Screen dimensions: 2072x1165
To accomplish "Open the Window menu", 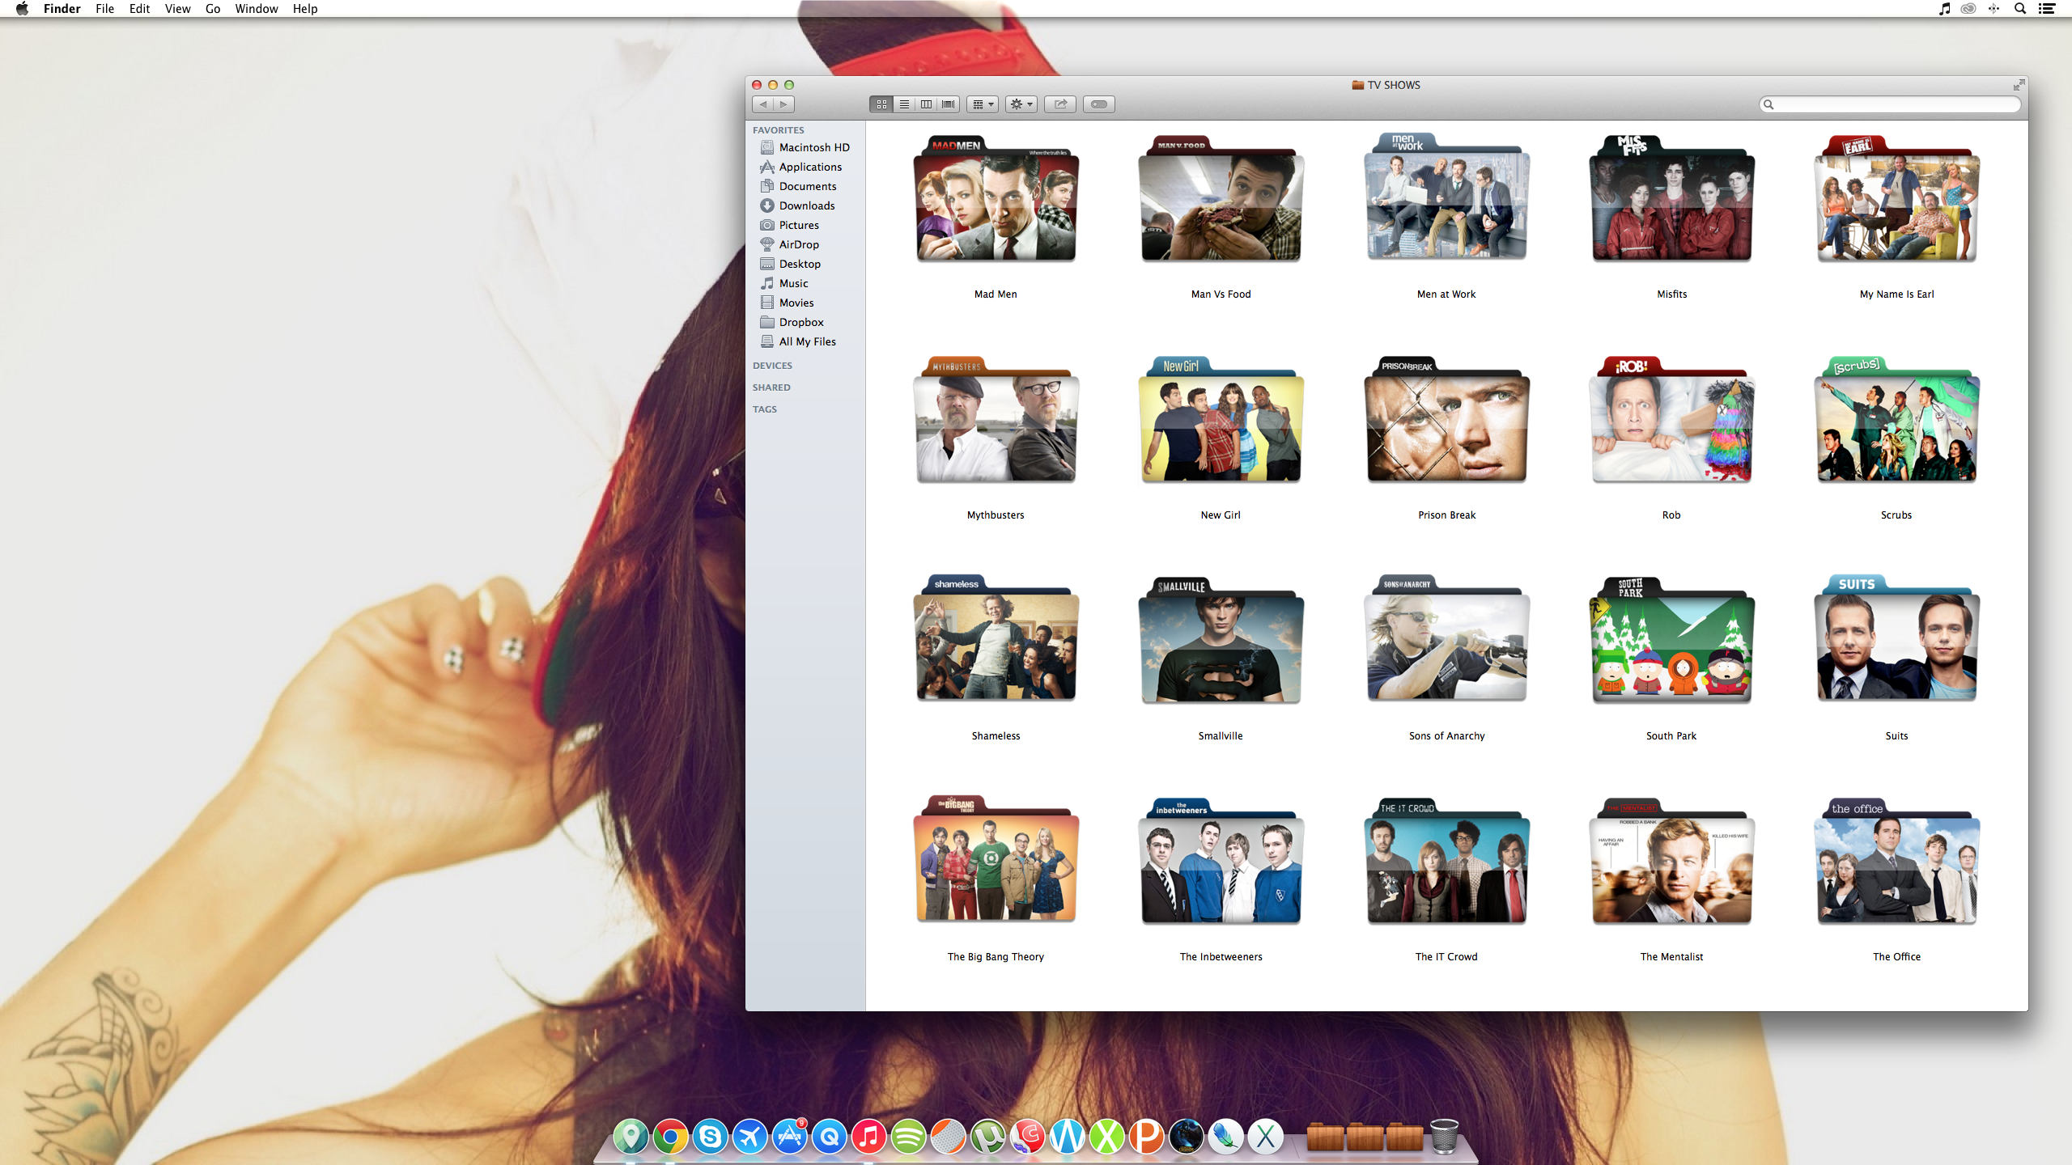I will [x=257, y=8].
